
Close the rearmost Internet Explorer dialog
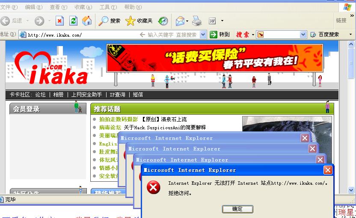coord(305,138)
